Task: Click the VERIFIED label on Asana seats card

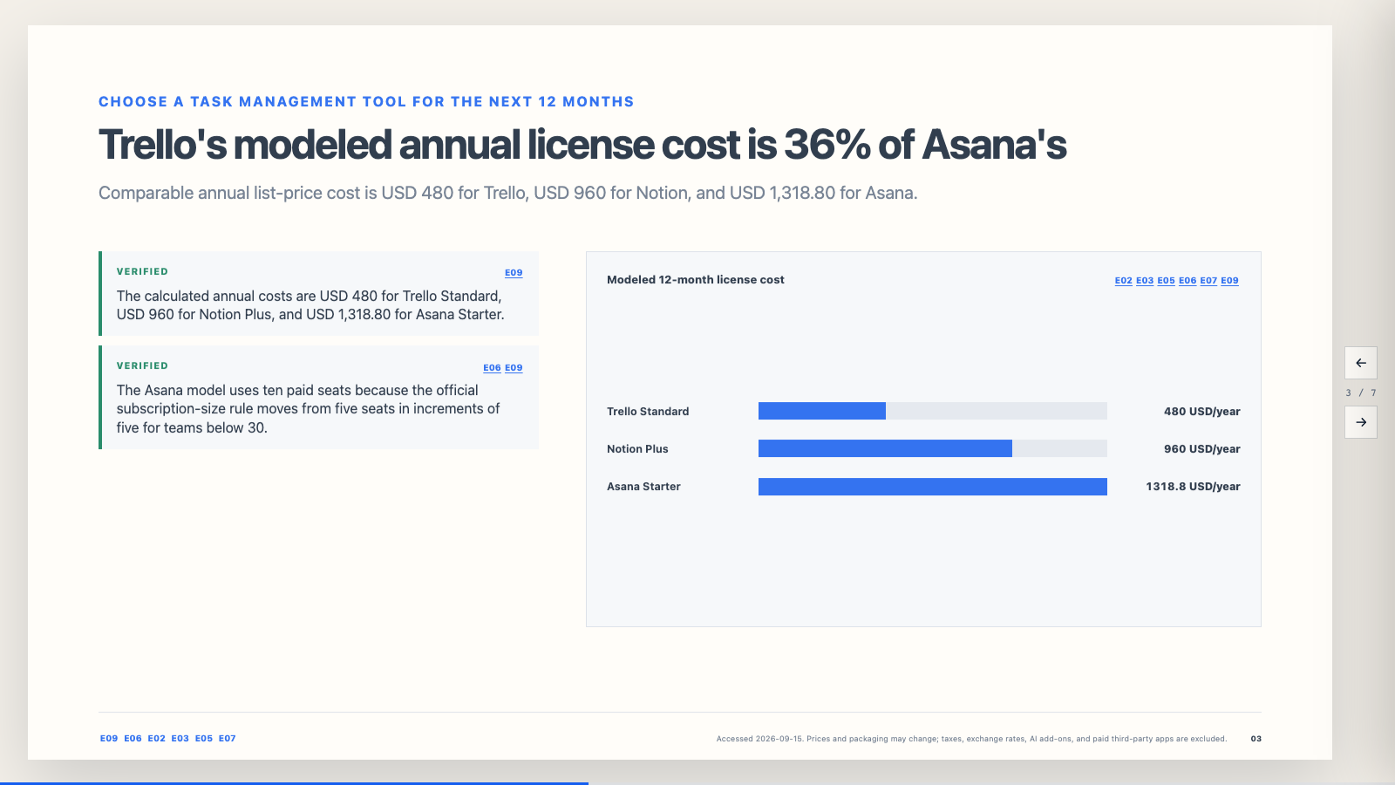Action: pyautogui.click(x=142, y=366)
